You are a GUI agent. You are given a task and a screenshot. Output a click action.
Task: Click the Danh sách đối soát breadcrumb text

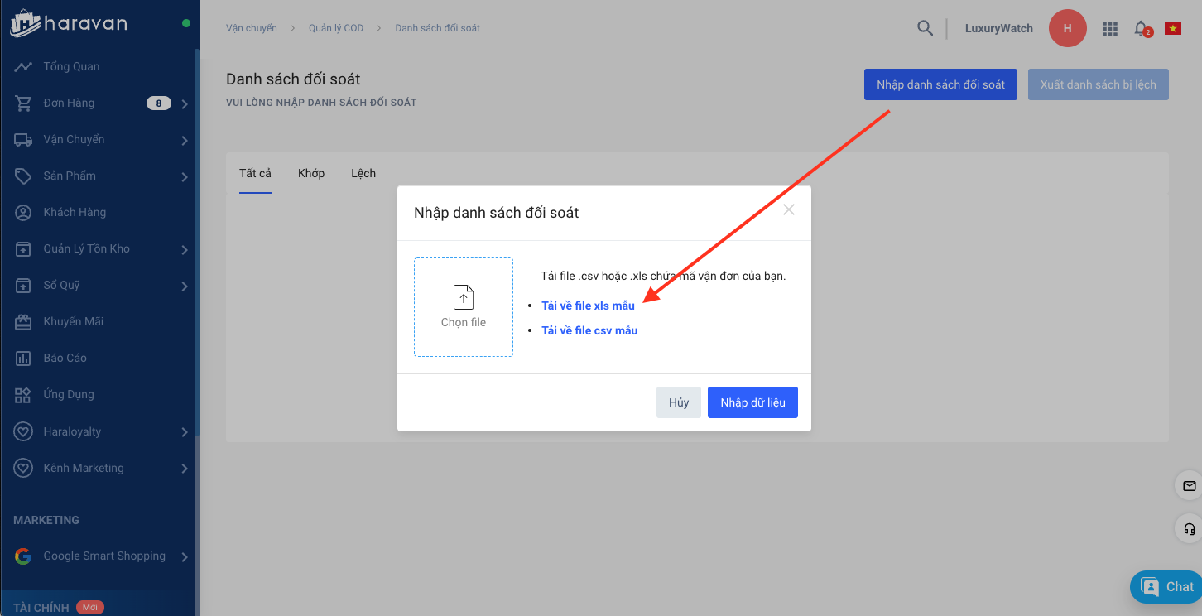(x=437, y=28)
